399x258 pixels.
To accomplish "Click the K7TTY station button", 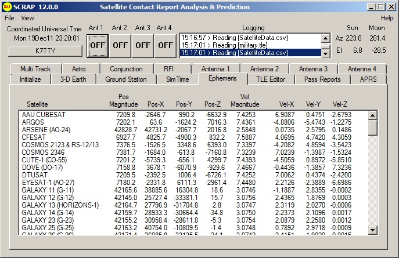I will click(x=45, y=51).
